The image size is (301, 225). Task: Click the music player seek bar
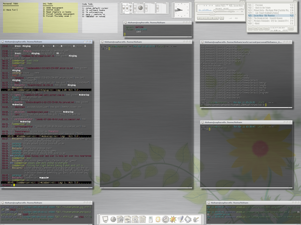pos(220,15)
